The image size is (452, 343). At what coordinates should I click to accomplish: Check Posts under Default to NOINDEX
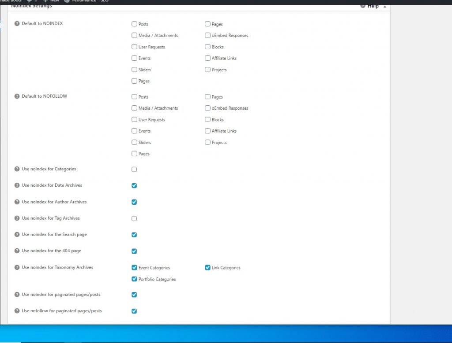click(x=134, y=24)
